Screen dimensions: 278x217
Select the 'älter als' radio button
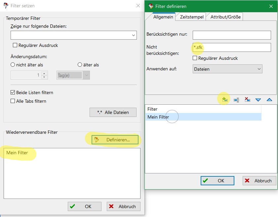pos(80,65)
